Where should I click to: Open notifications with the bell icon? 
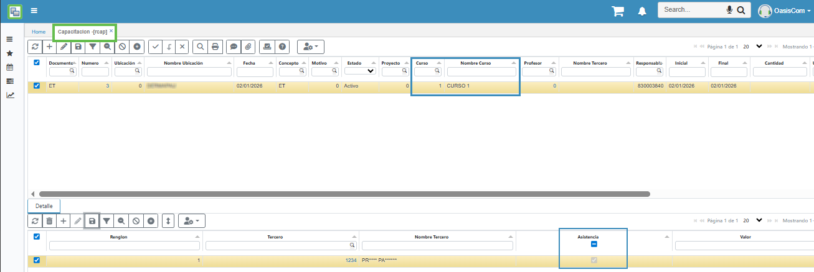coord(641,11)
